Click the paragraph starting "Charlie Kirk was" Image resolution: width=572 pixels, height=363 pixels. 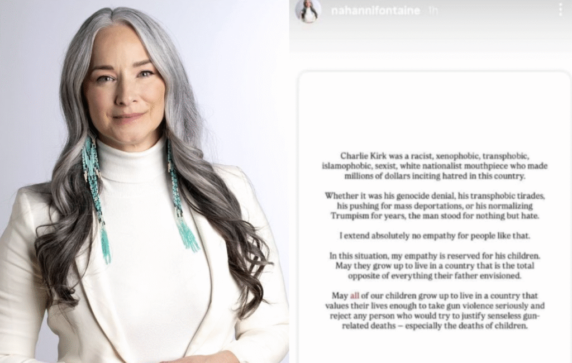pos(435,166)
